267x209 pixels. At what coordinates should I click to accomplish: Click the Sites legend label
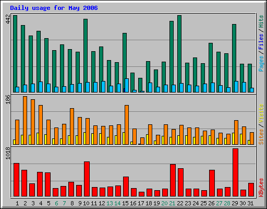click(x=261, y=137)
